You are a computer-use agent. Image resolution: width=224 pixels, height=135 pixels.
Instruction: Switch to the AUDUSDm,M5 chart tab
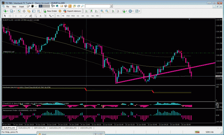pyautogui.click(x=55, y=128)
